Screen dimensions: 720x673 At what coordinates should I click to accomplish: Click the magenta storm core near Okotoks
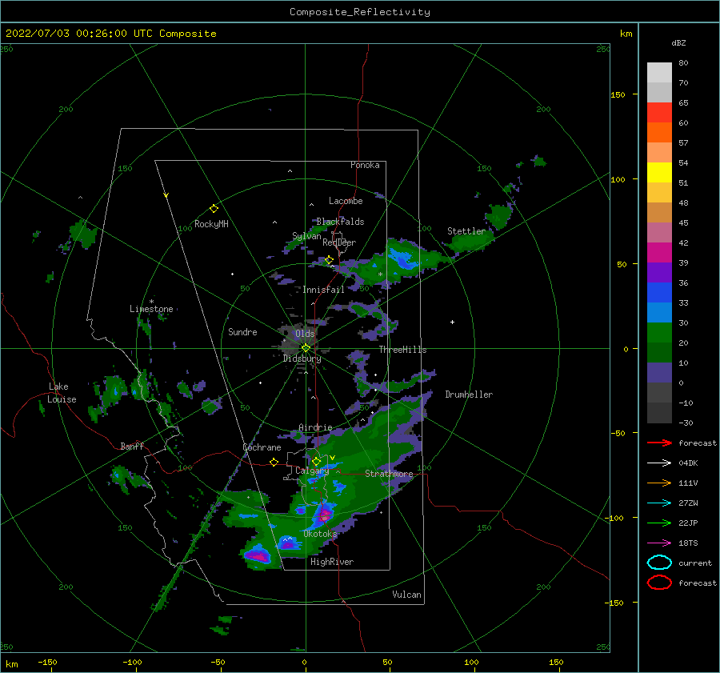pos(325,515)
